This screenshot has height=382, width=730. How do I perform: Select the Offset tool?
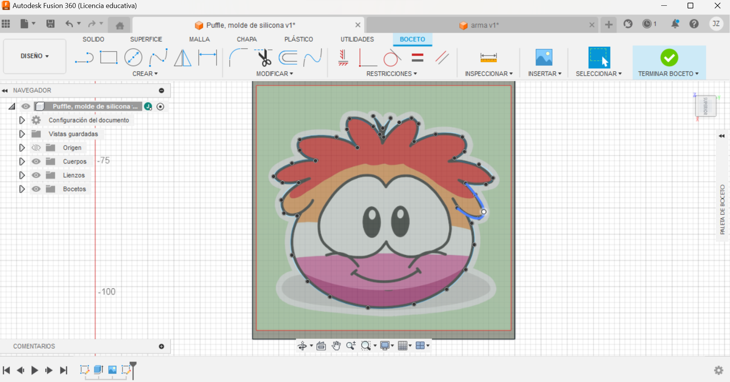coord(288,58)
